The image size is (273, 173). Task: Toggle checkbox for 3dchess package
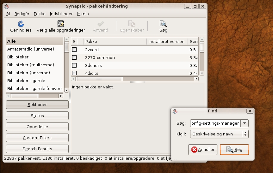(74, 65)
